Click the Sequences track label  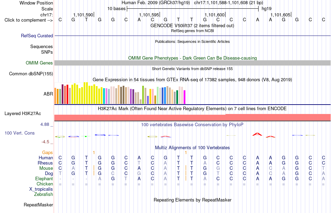[41, 46]
